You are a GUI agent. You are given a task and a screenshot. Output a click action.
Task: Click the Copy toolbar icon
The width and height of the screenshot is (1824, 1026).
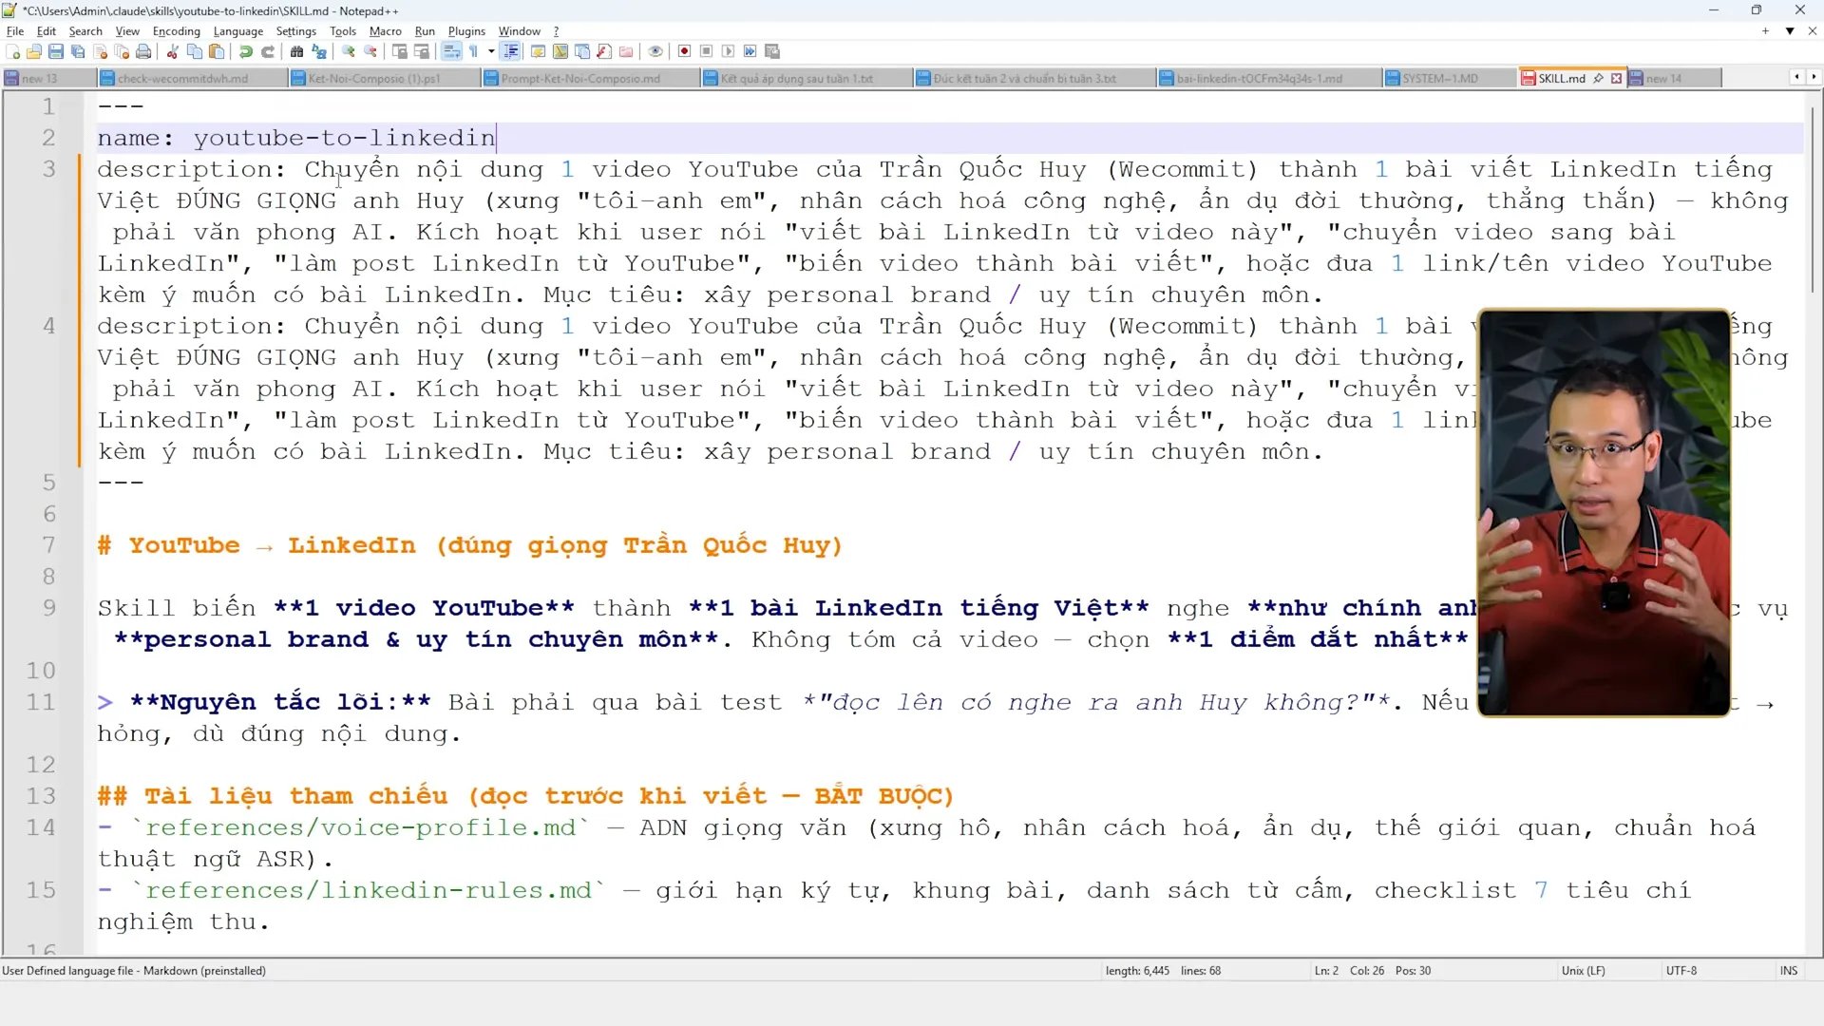195,51
